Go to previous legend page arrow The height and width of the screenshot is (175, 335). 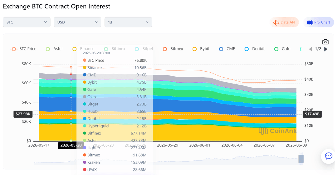tap(311, 49)
